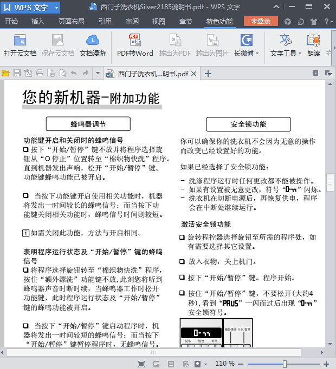Open the 引用 tab
The height and width of the screenshot is (369, 336).
pyautogui.click(x=105, y=22)
